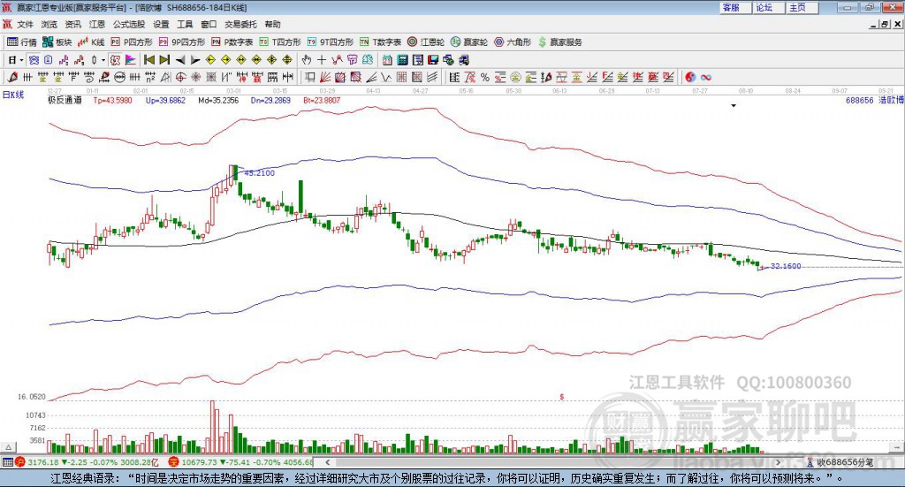
Task: Click the 论坛 forum button
Action: (x=768, y=7)
